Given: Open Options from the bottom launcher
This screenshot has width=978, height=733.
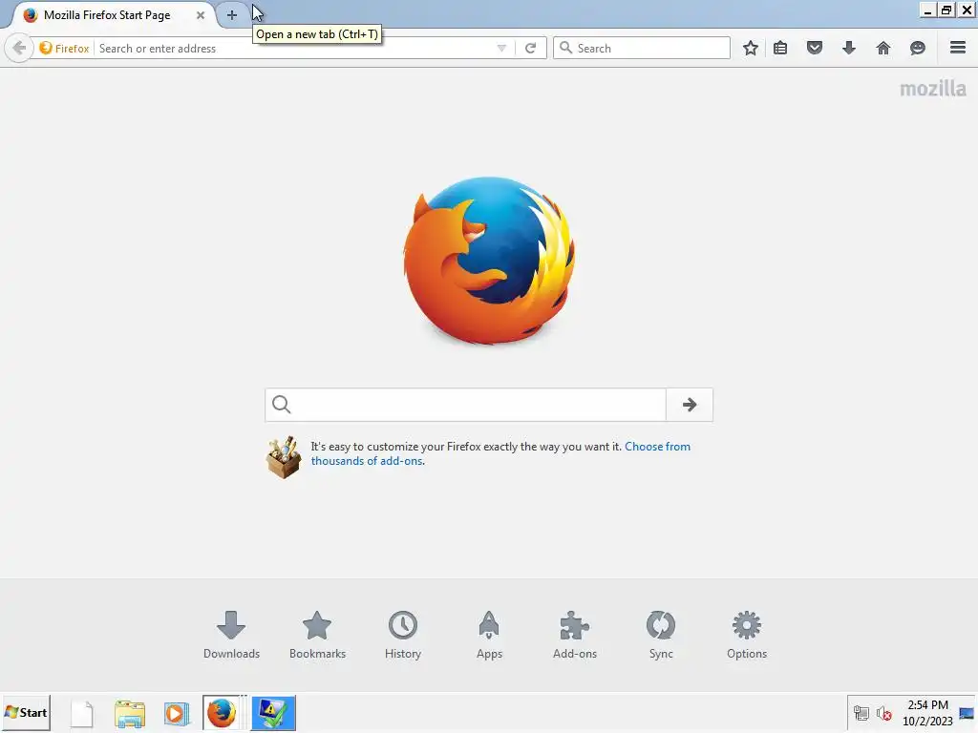Looking at the screenshot, I should (747, 635).
